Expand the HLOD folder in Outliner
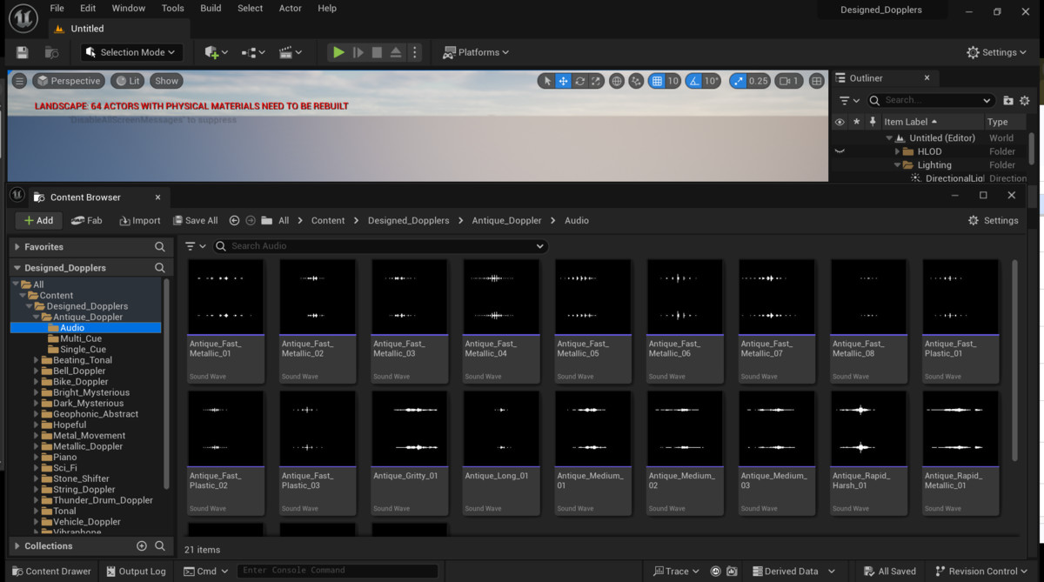The image size is (1044, 582). coord(898,151)
